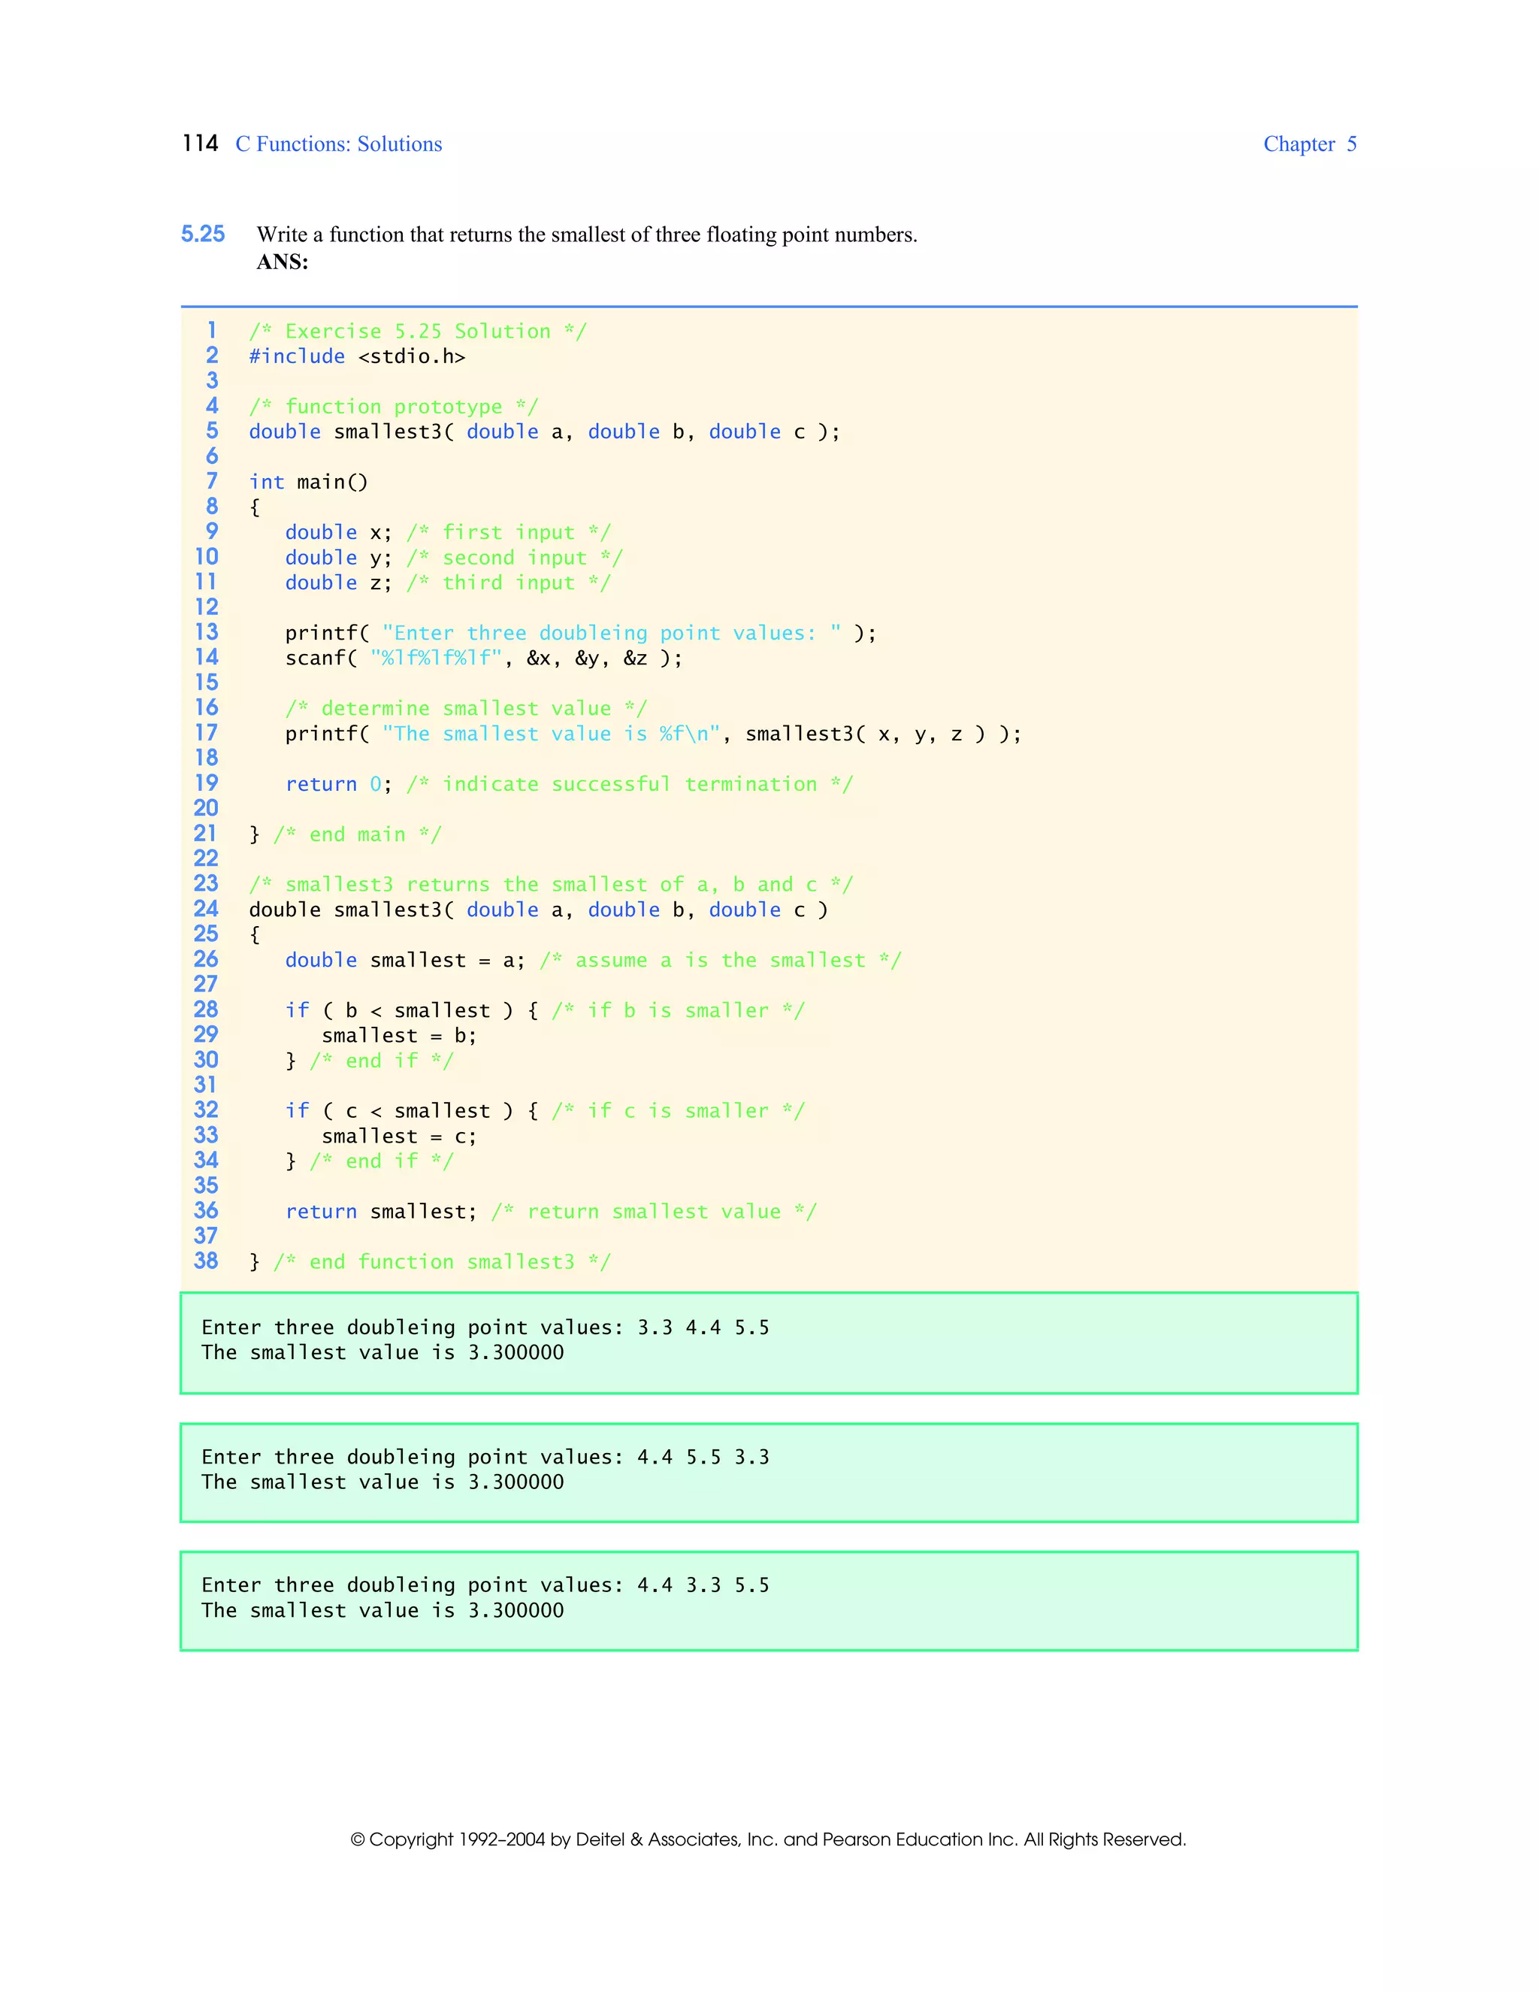Click 'if ( c < smallest )' line
Image resolution: width=1539 pixels, height=1992 pixels.
(544, 1111)
